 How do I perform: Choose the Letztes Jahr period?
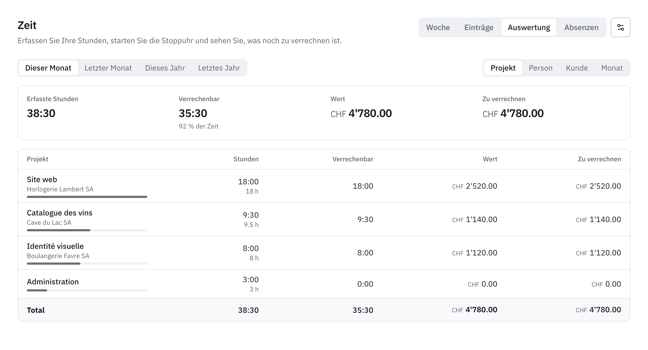(x=219, y=68)
